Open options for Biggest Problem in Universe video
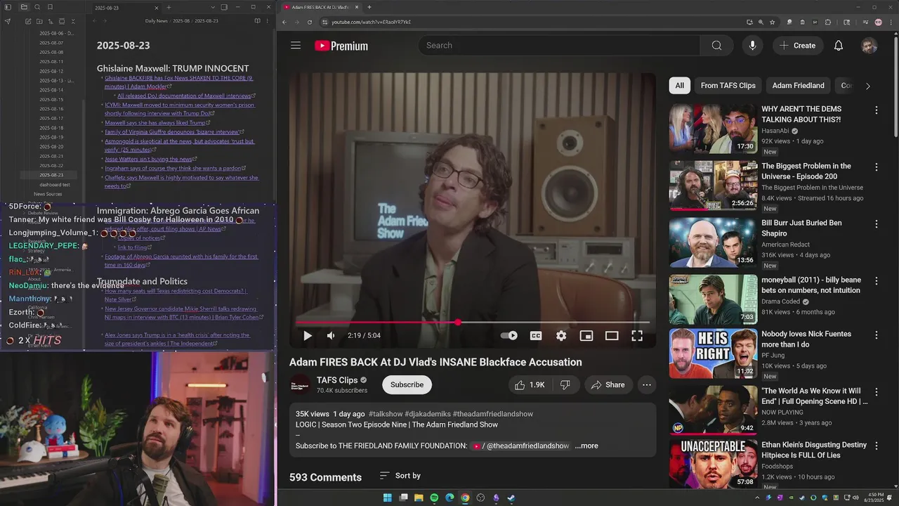 876,167
